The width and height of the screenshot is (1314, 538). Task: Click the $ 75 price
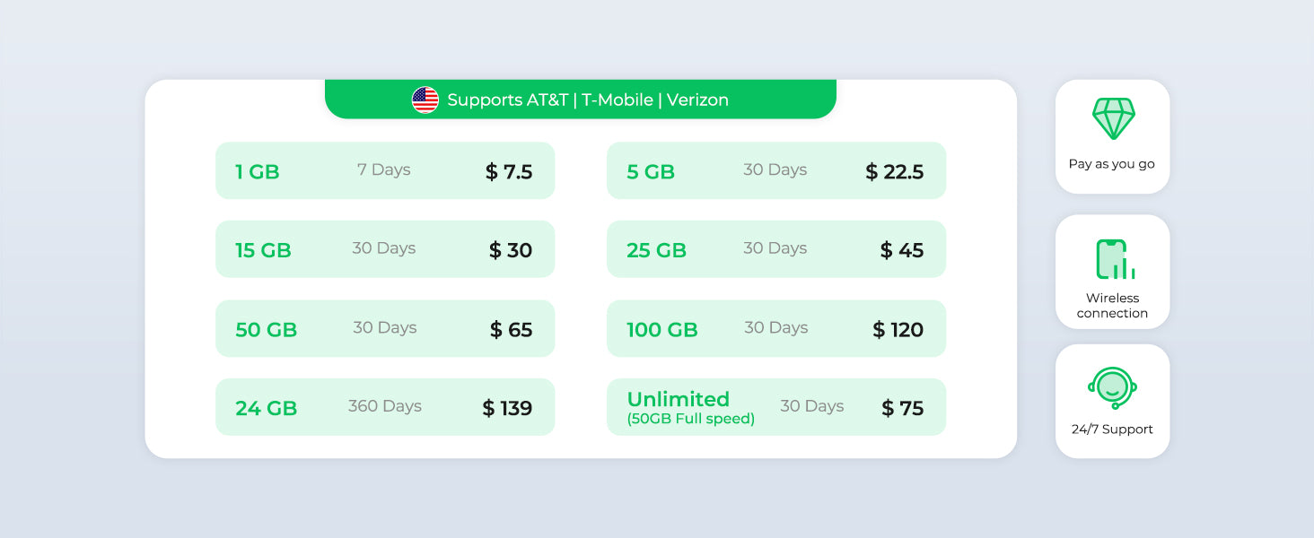point(902,409)
